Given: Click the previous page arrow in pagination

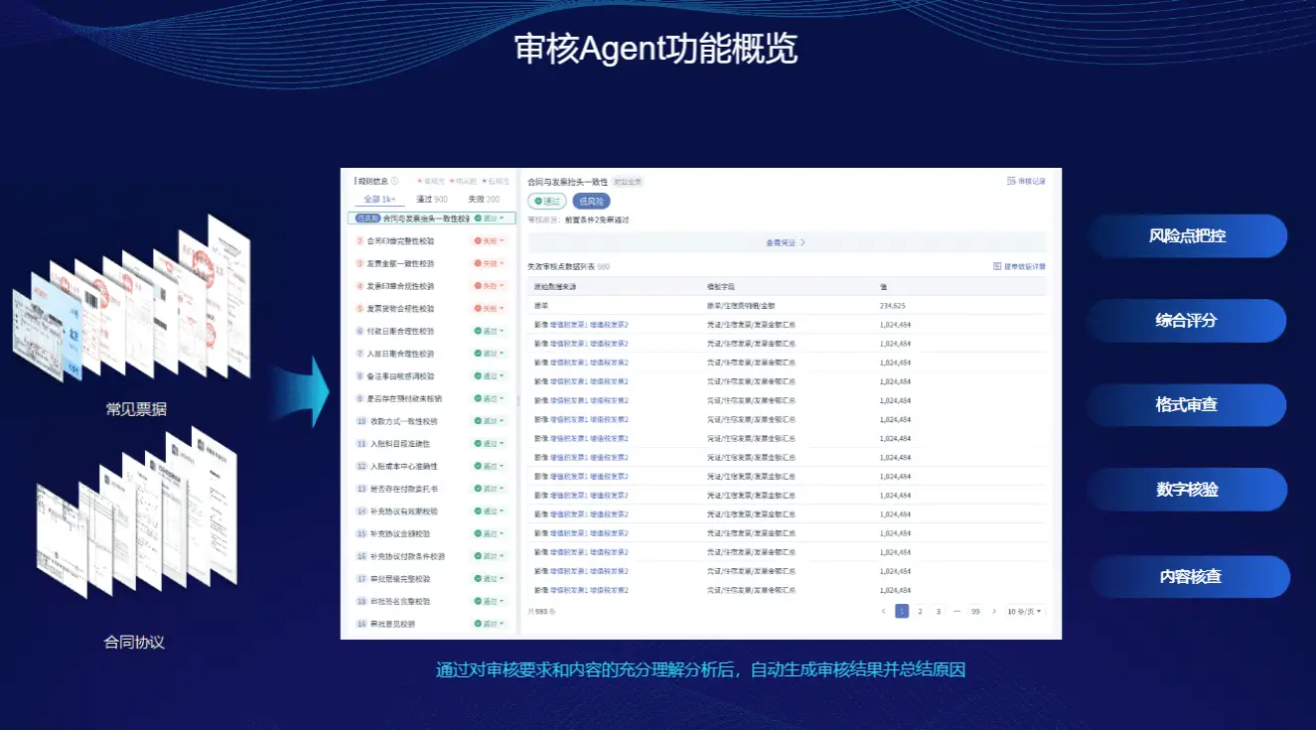Looking at the screenshot, I should coord(884,612).
